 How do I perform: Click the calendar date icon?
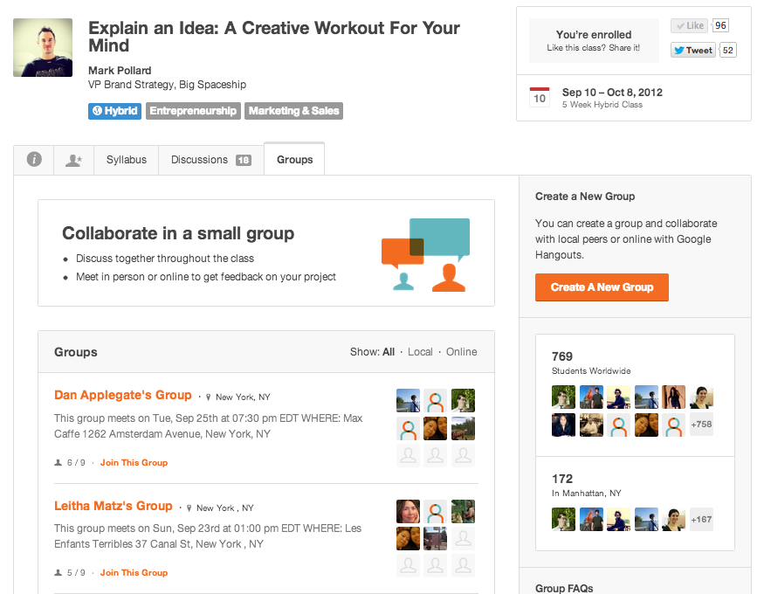[x=540, y=97]
